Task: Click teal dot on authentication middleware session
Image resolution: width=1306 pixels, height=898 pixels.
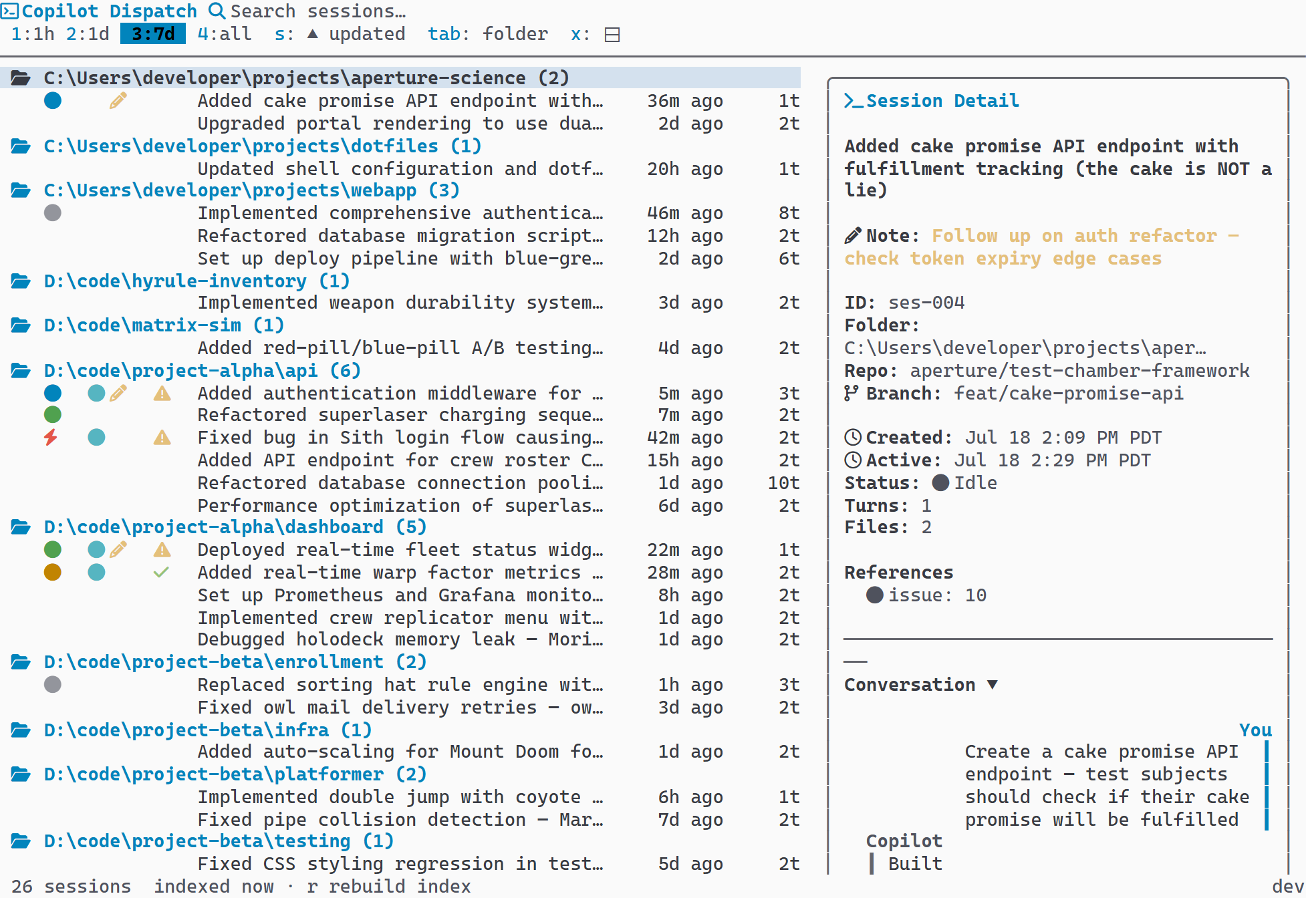Action: pos(96,394)
